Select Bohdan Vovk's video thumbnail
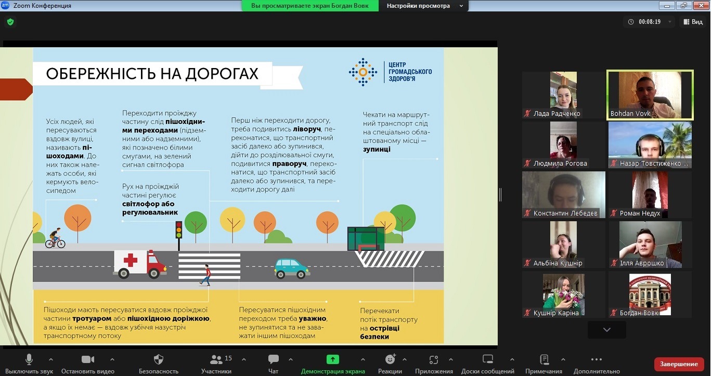Screen dimensions: 712x376 pos(650,95)
